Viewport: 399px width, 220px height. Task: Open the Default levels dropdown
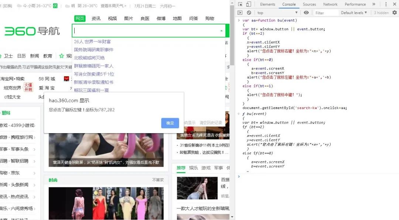tap(354, 13)
